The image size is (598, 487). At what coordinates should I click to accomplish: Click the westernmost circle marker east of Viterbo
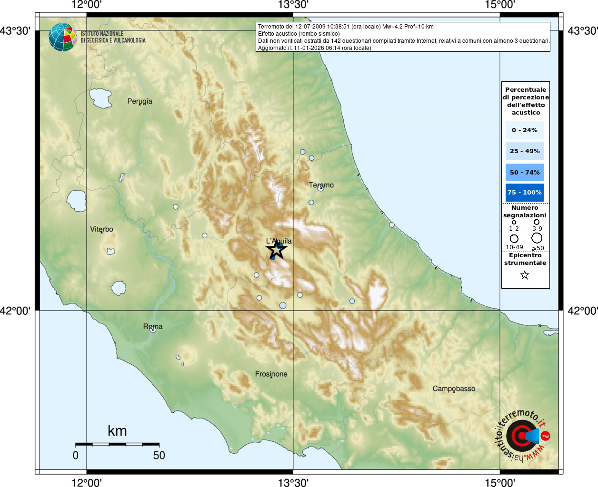coord(176,206)
